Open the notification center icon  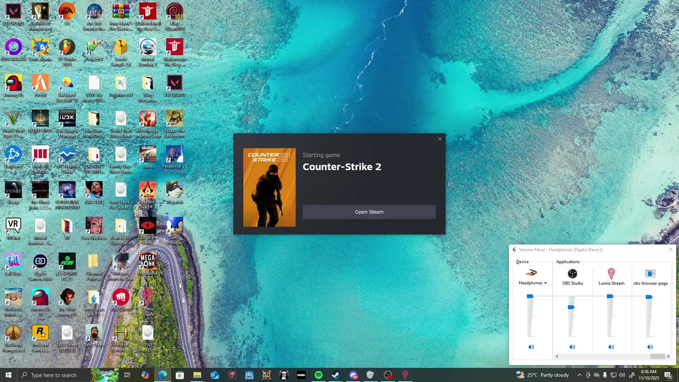668,375
